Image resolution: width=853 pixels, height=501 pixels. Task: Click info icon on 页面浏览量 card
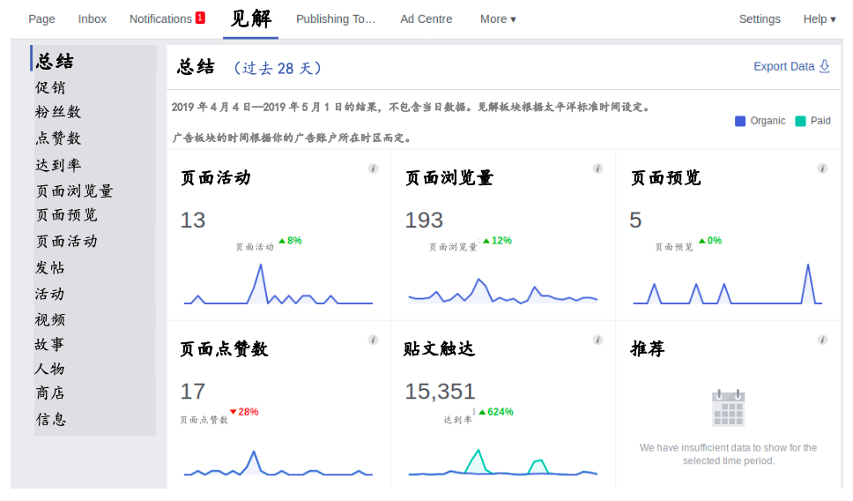tap(597, 168)
